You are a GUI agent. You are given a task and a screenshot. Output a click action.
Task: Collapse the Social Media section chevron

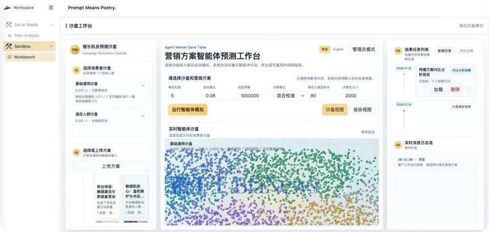pos(51,24)
